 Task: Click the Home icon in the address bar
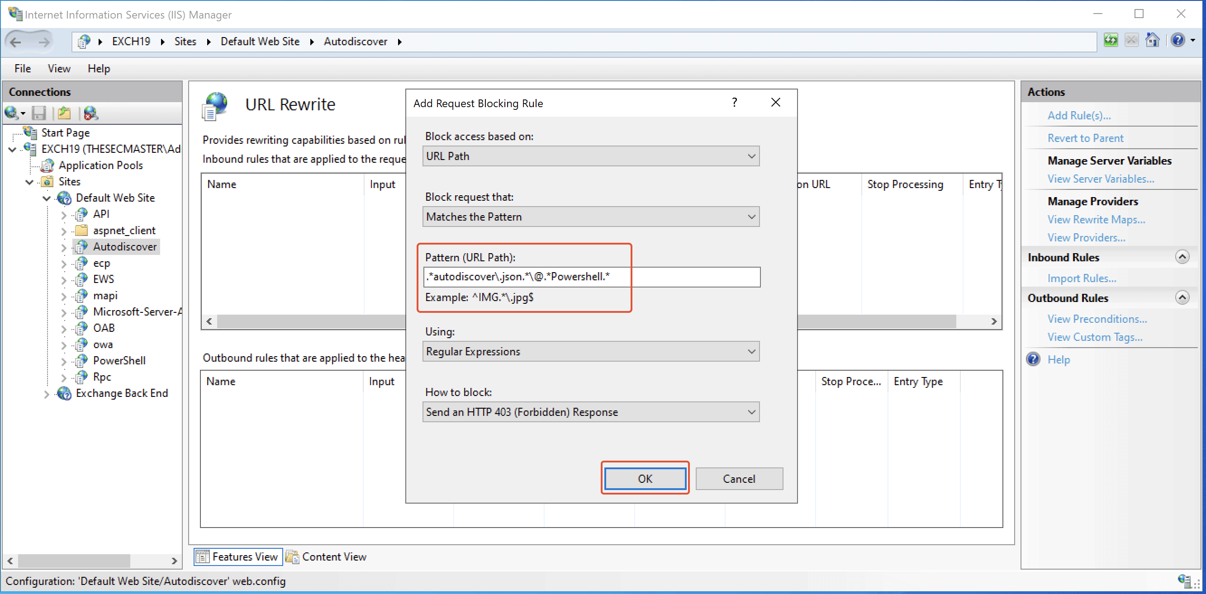pos(1152,41)
